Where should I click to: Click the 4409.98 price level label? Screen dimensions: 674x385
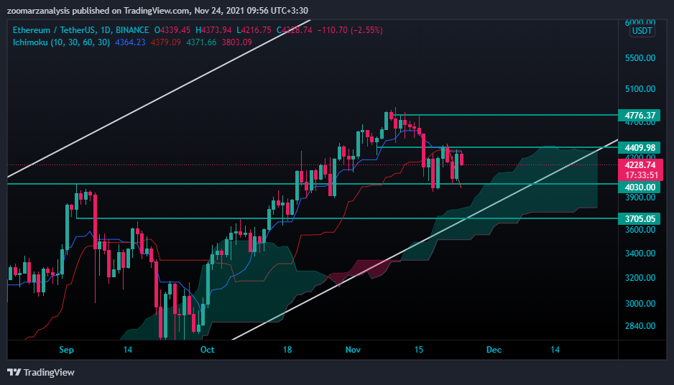[x=640, y=148]
